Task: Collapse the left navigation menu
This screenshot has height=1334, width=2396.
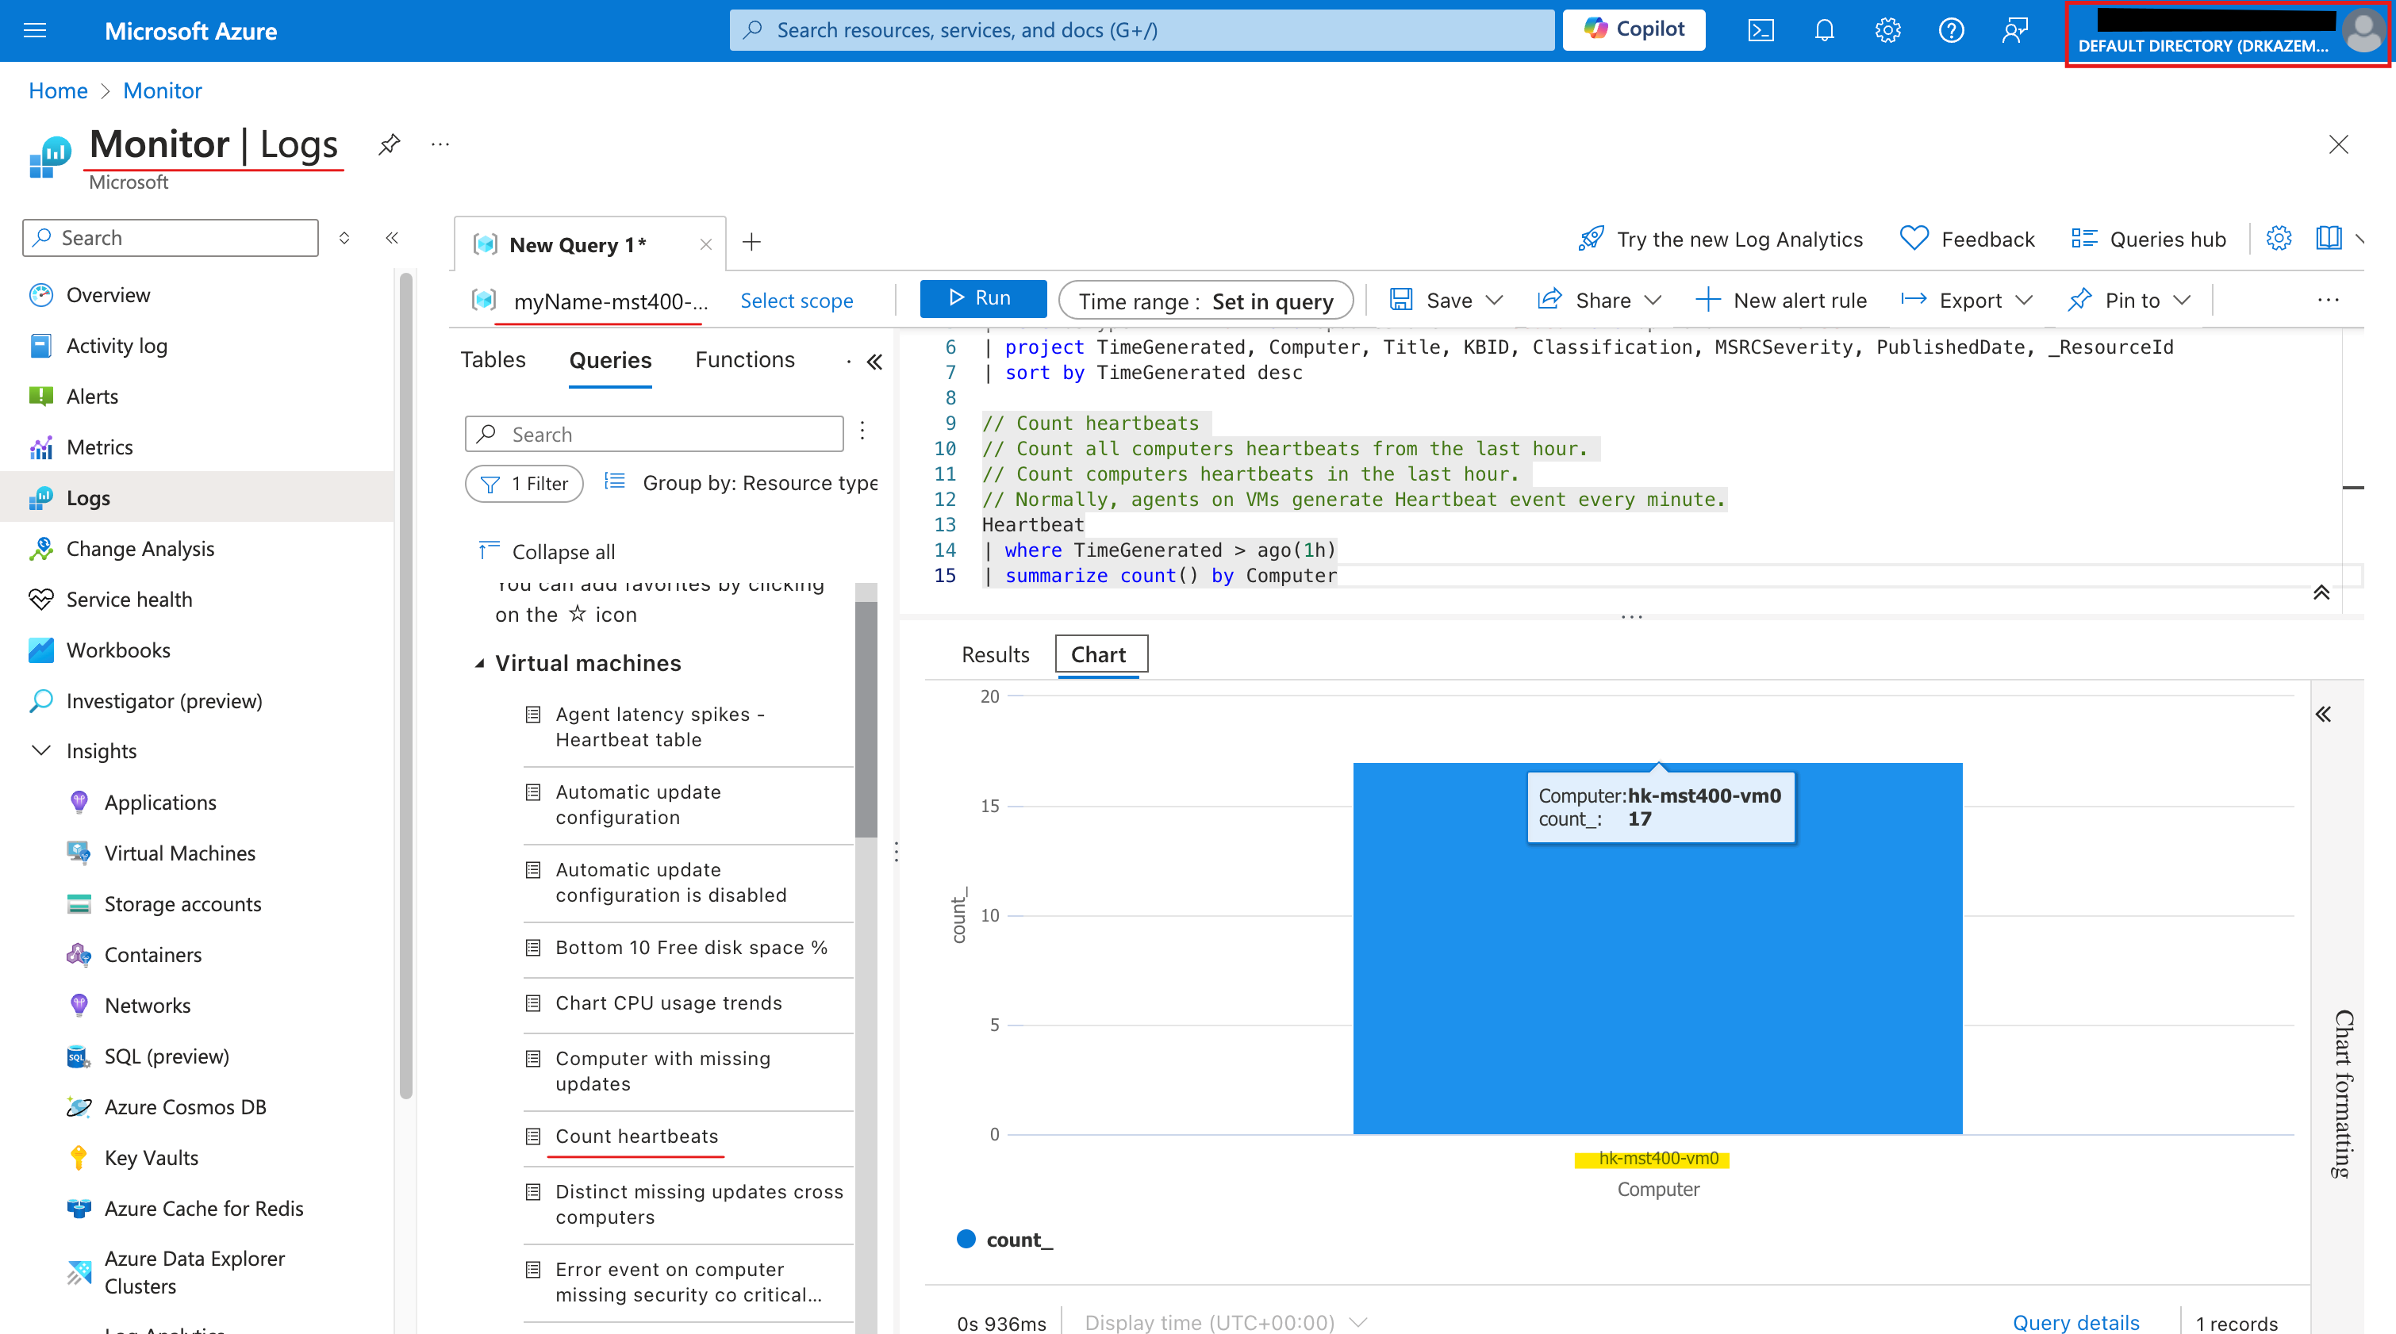Action: coord(392,238)
